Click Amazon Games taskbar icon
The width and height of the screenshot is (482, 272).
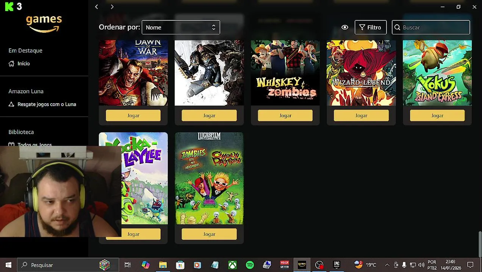(302, 265)
